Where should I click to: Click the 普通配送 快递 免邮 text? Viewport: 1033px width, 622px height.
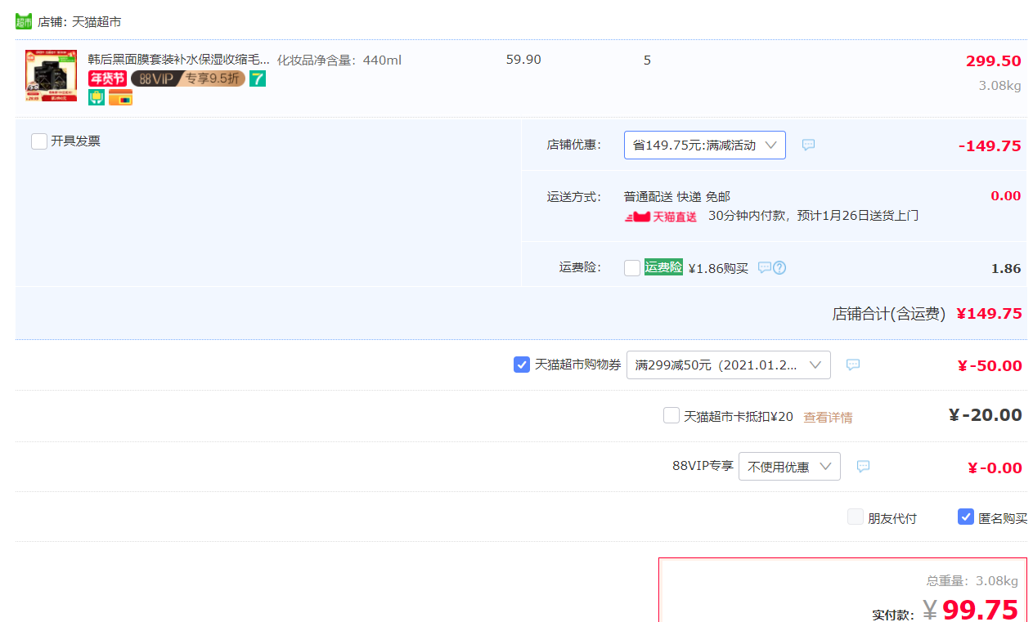pos(677,197)
